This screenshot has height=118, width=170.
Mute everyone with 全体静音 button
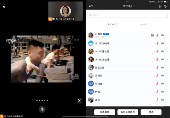tap(105, 112)
